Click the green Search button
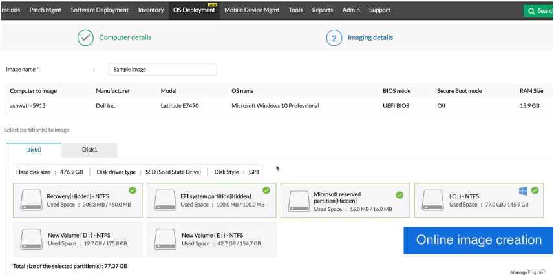554x275 pixels. coord(538,11)
